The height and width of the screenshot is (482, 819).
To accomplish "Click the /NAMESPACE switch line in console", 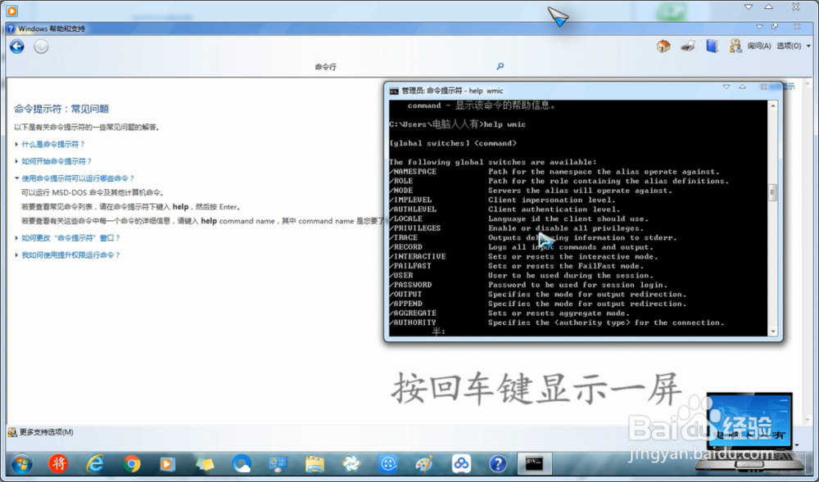I will [554, 172].
